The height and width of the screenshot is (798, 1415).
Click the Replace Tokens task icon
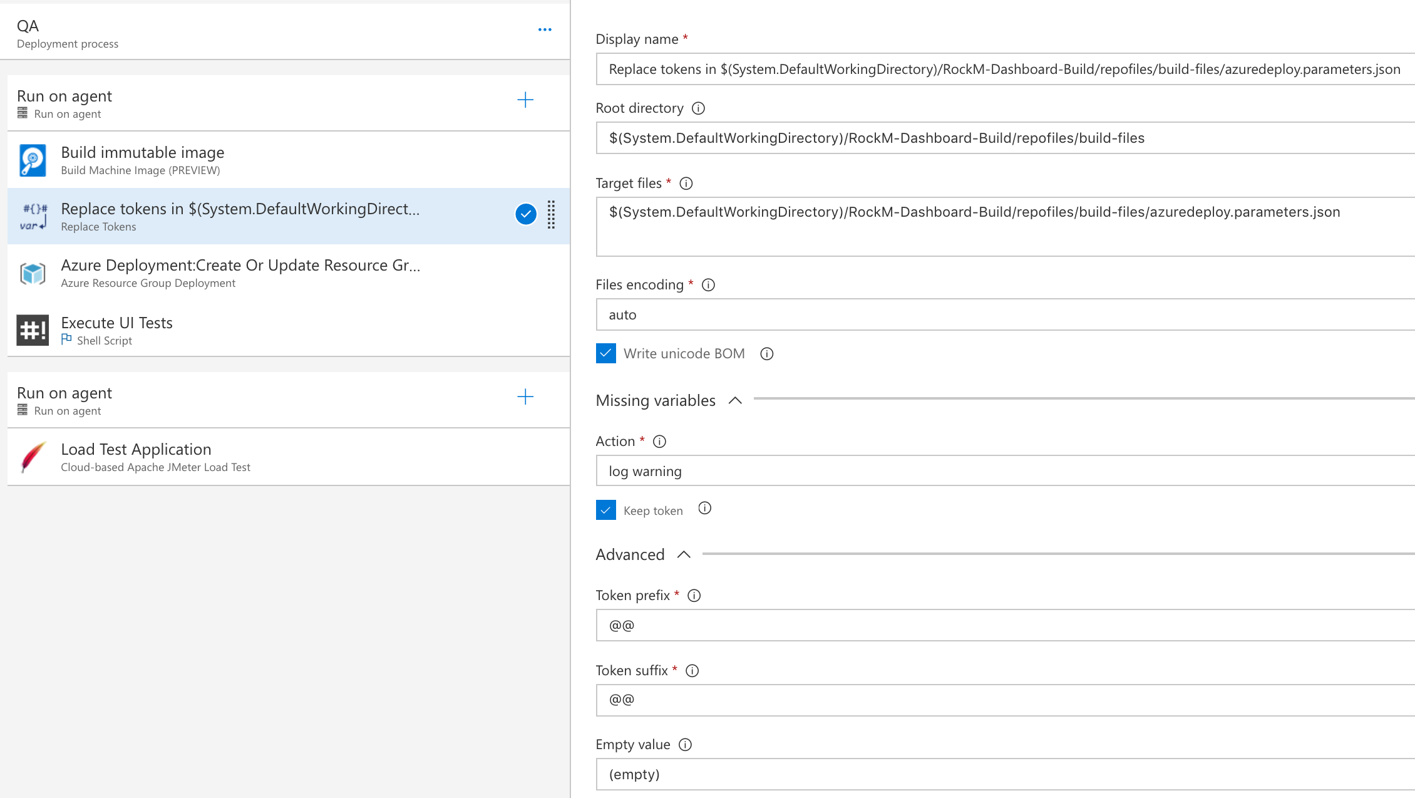click(33, 217)
